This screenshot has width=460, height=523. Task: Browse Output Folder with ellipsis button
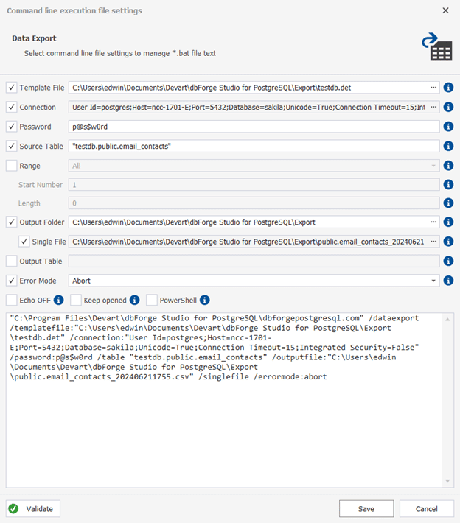[433, 222]
